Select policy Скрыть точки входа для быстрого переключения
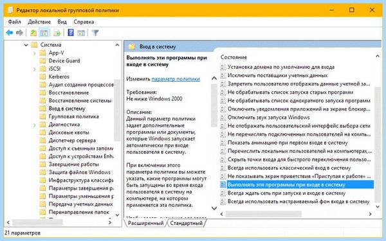The height and width of the screenshot is (241, 386). pos(299,159)
